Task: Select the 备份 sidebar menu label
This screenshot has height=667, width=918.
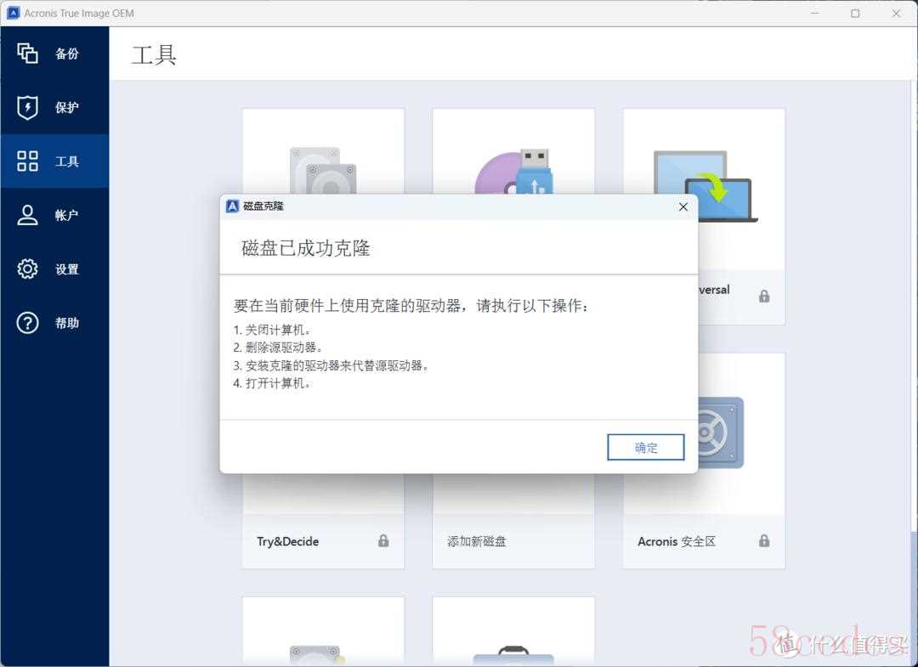Action: pyautogui.click(x=67, y=54)
